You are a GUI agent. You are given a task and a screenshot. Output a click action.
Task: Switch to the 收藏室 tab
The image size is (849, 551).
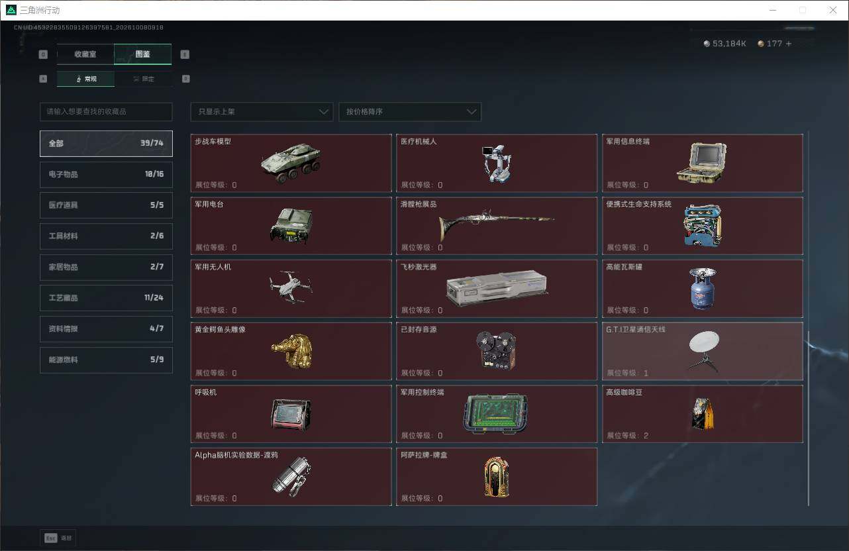click(85, 54)
